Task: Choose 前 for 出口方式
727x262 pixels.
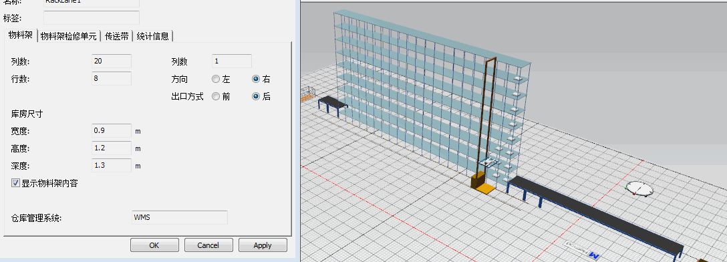Action: (216, 97)
